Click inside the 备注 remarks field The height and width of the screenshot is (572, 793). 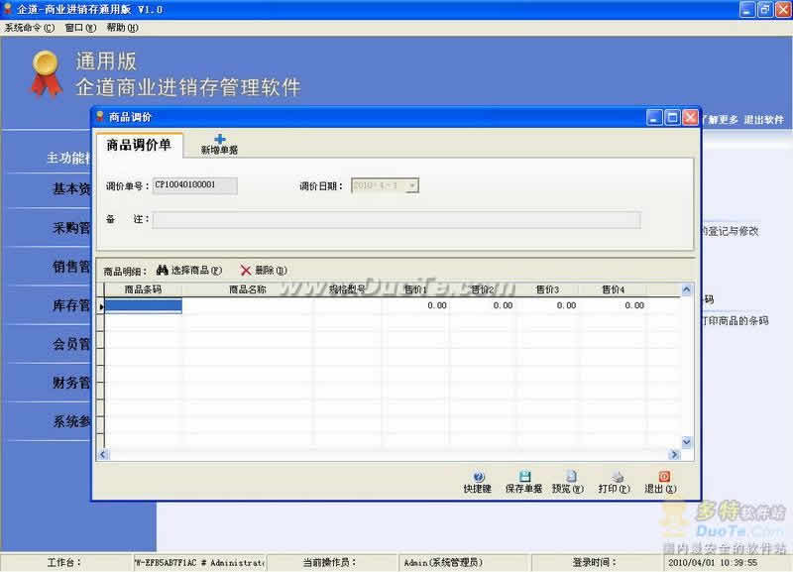[396, 219]
